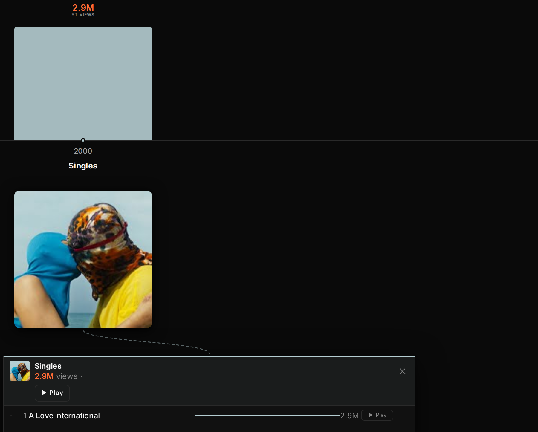Click the Singles title in detail panel
538x432 pixels.
(48, 366)
